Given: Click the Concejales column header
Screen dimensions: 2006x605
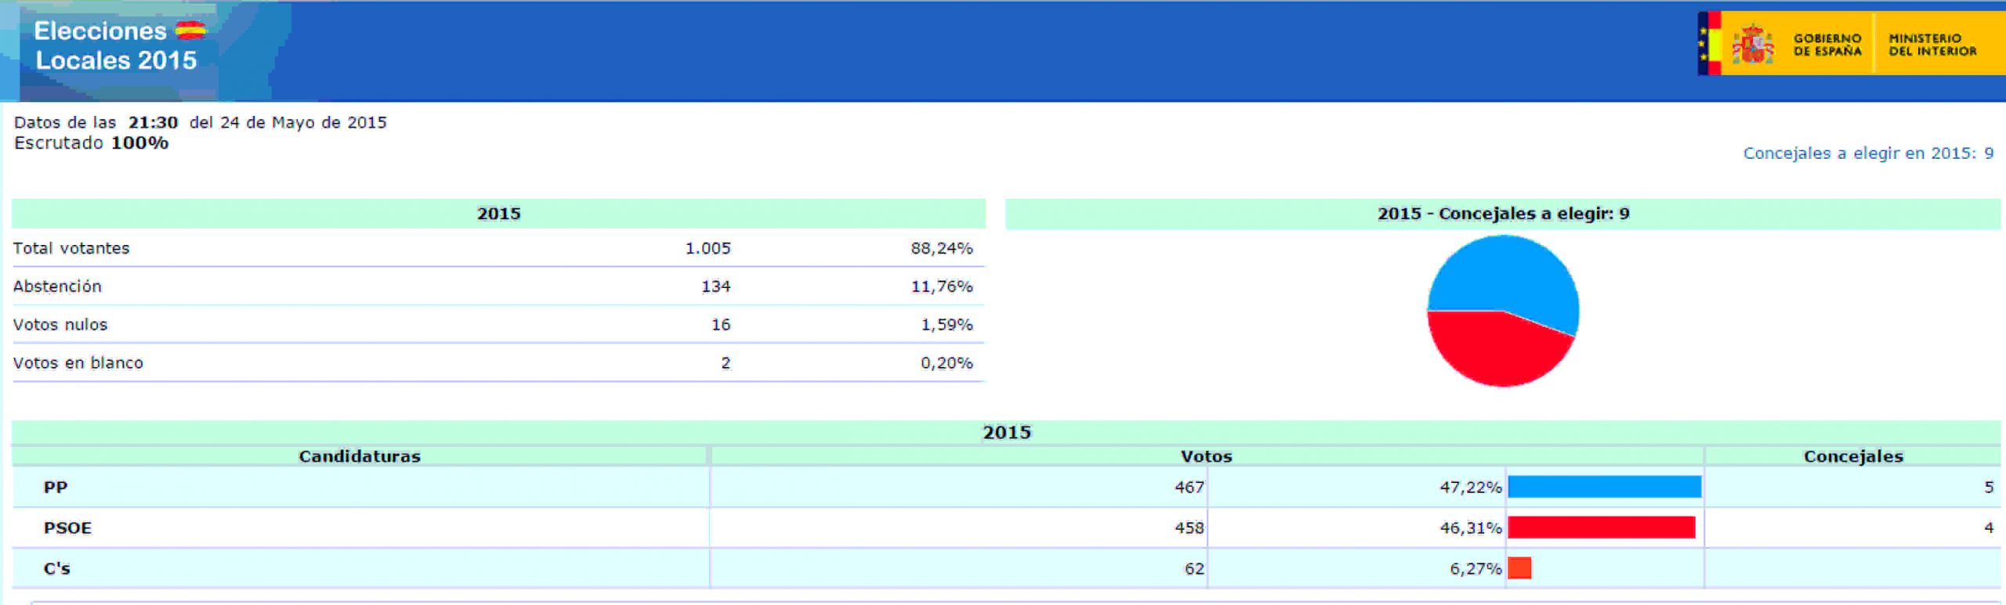Looking at the screenshot, I should (x=1852, y=456).
